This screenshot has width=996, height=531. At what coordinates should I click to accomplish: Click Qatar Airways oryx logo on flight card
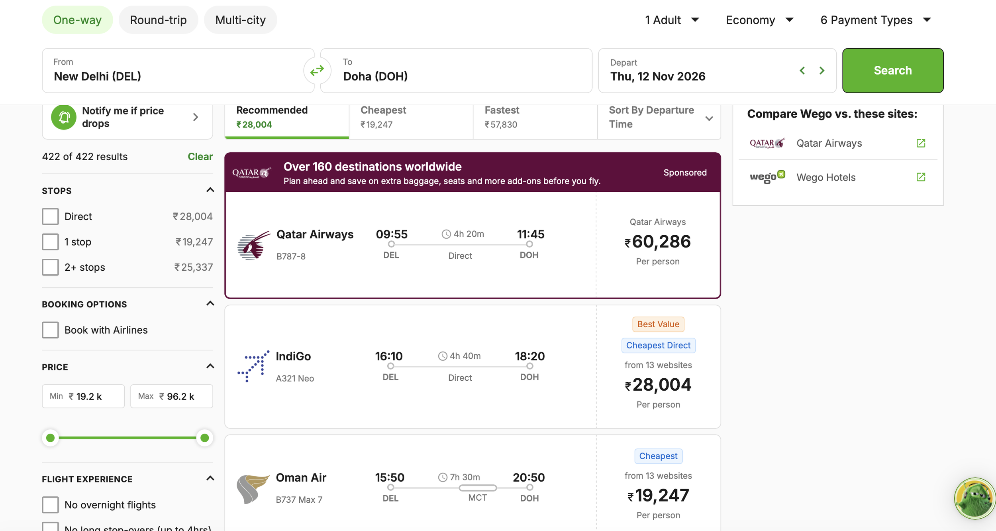[254, 245]
